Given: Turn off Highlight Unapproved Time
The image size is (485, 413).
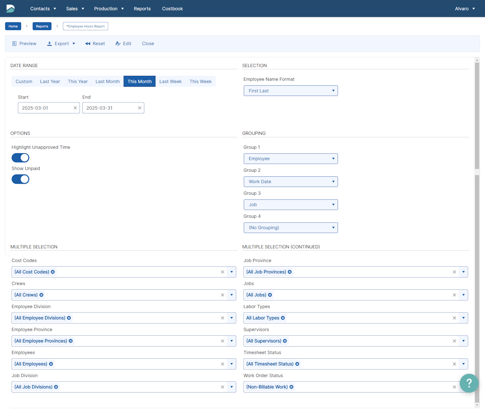Looking at the screenshot, I should tap(20, 158).
